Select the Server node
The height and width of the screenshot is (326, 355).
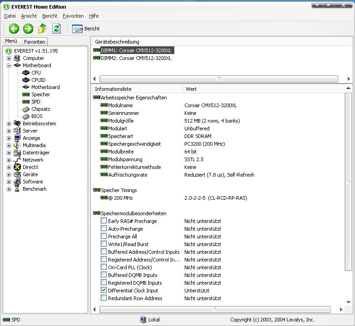30,131
